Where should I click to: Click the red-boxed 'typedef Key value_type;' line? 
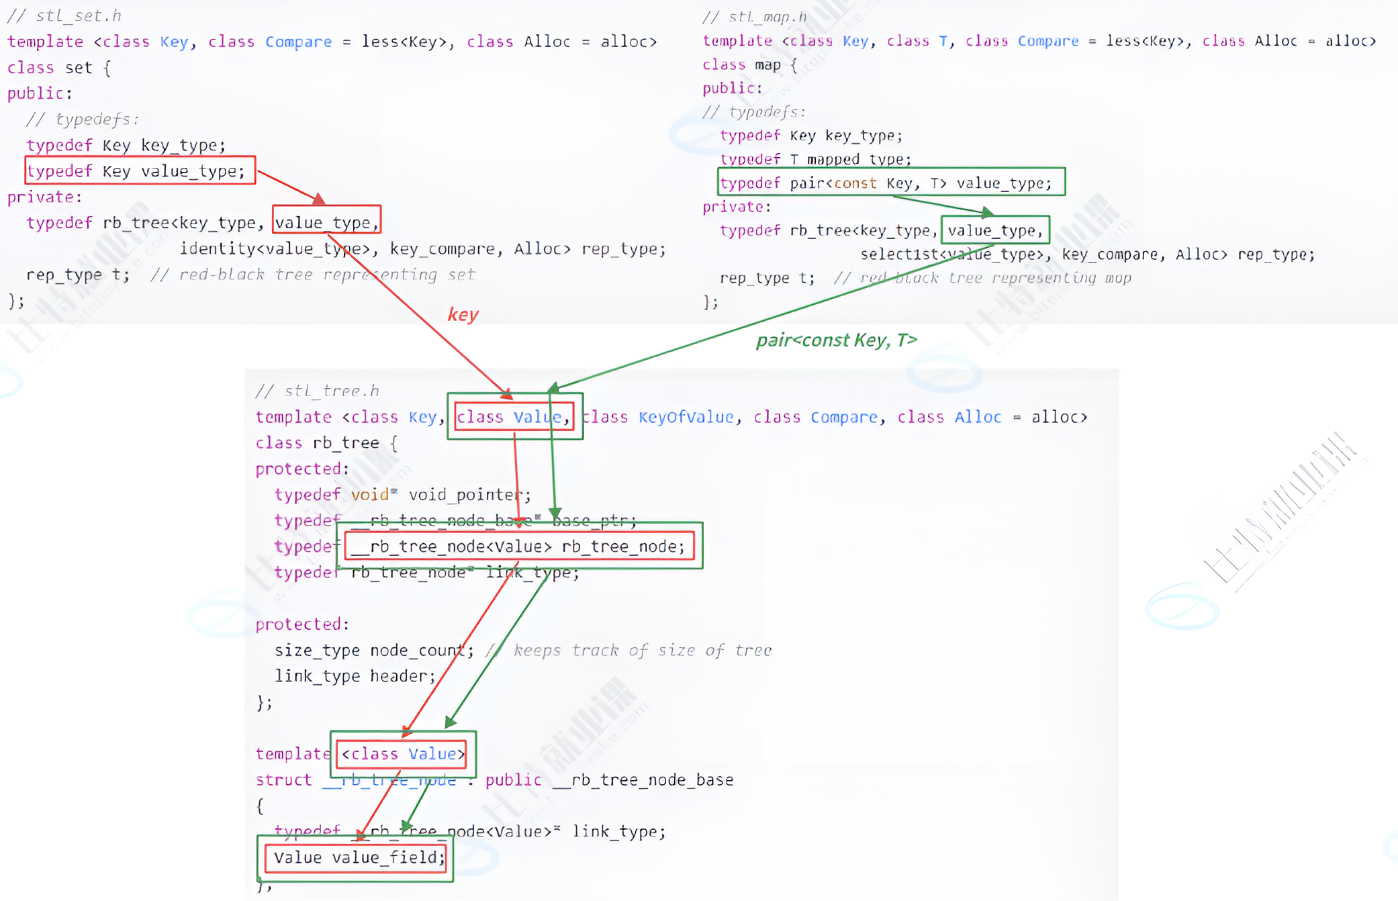pyautogui.click(x=140, y=171)
